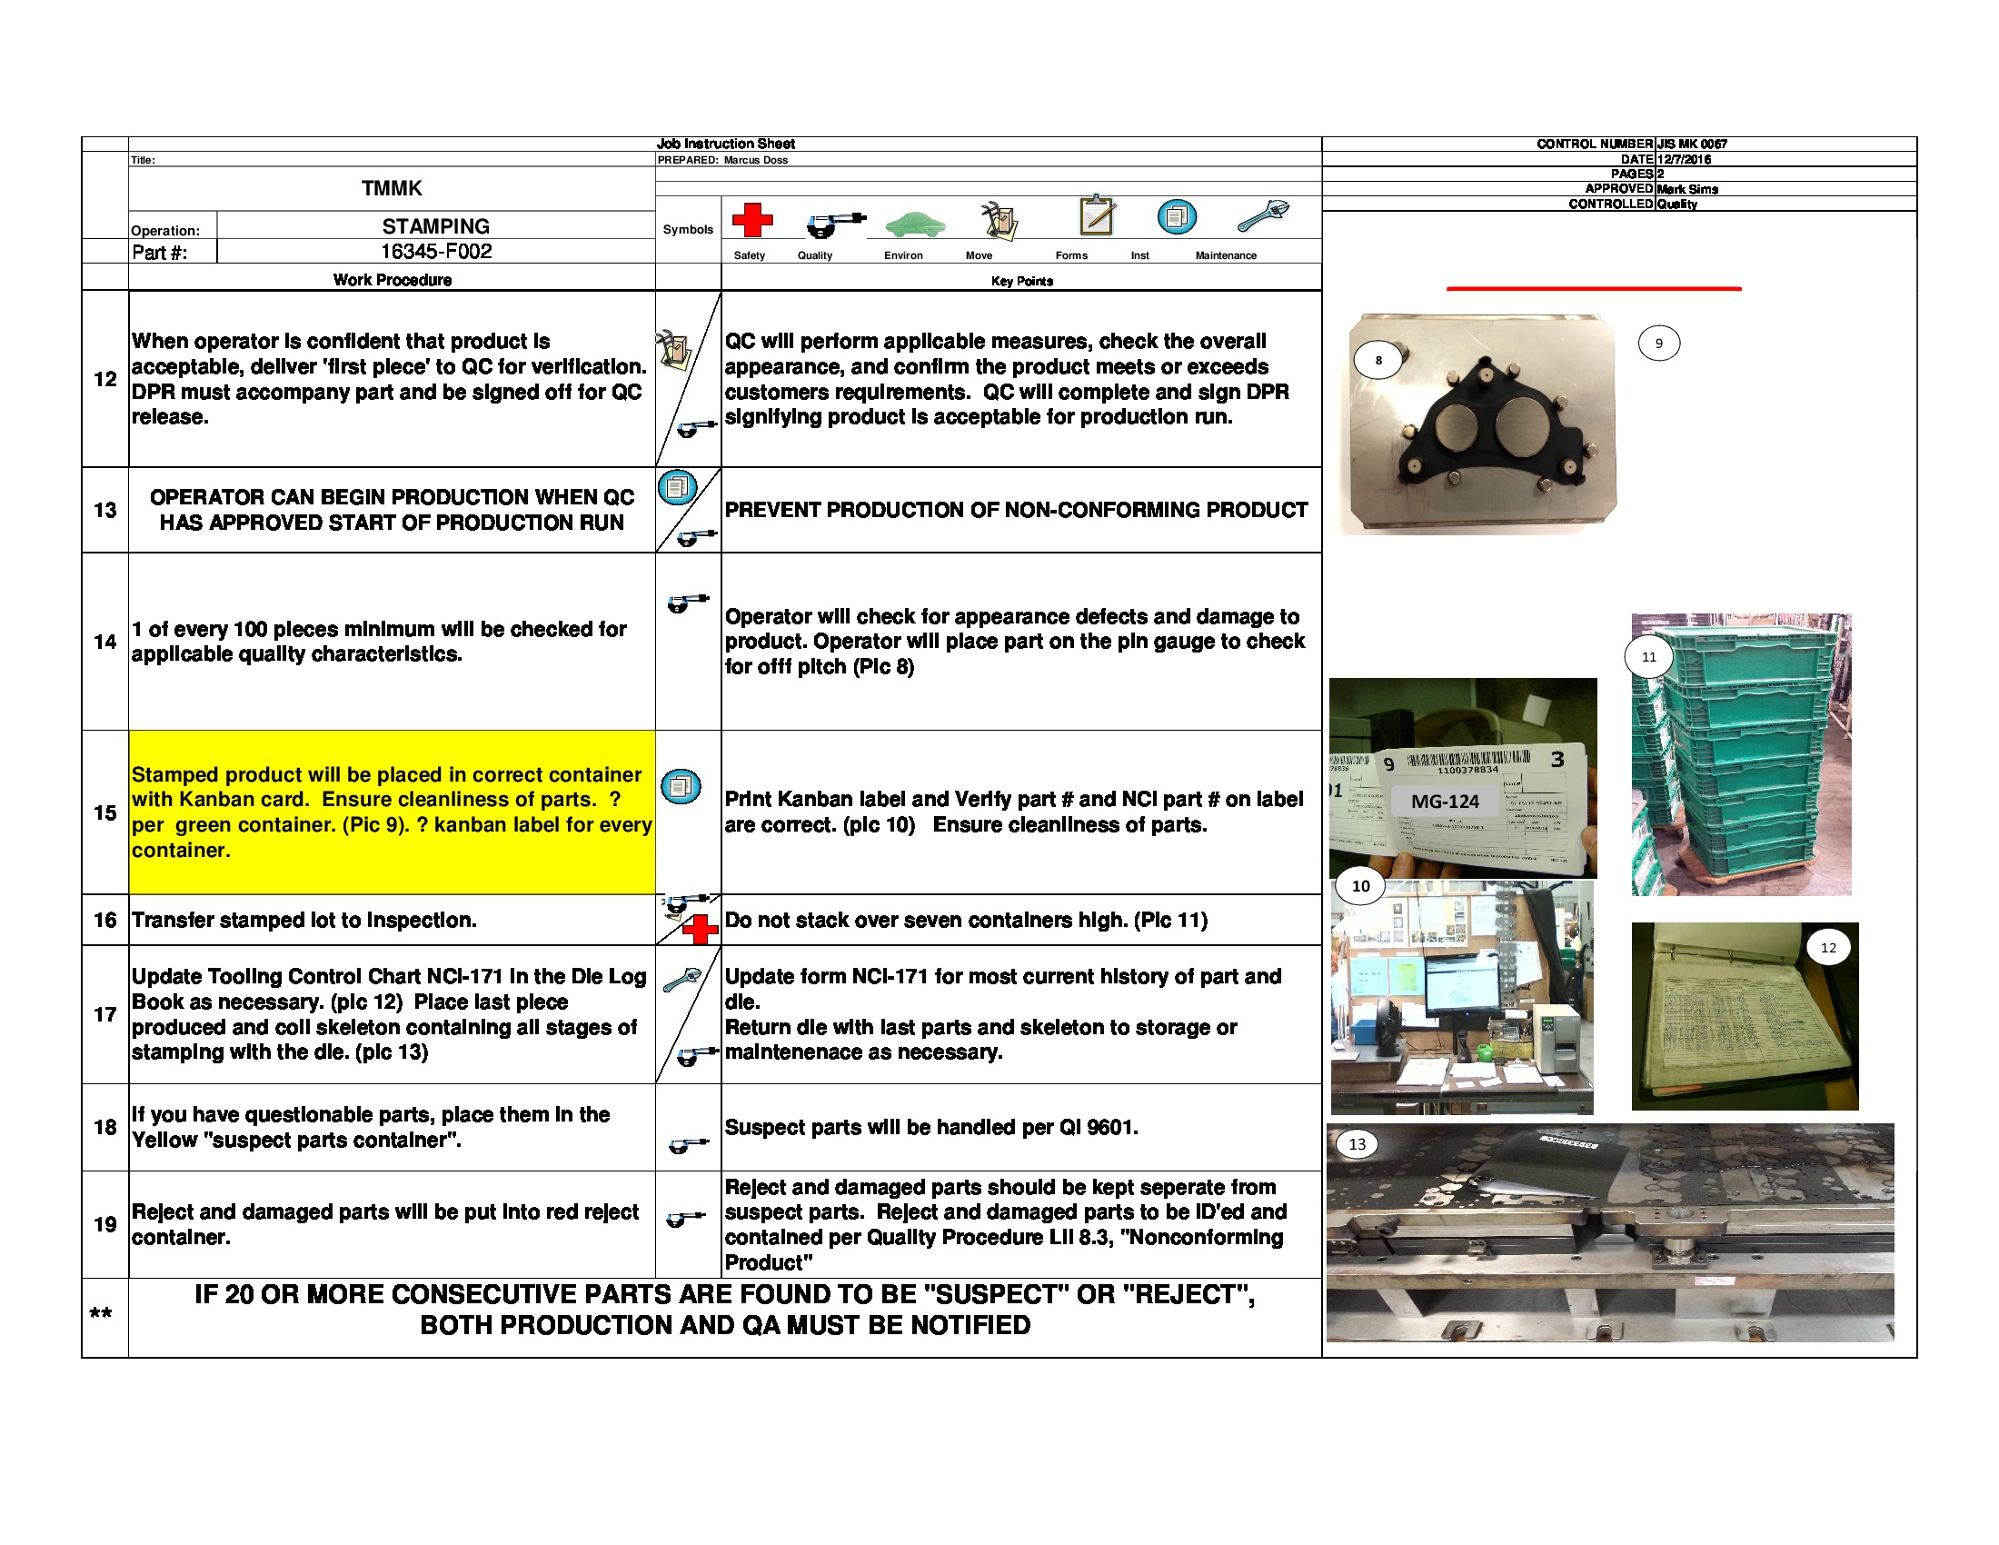
Task: Click the STAMPING operation label
Action: [x=438, y=226]
